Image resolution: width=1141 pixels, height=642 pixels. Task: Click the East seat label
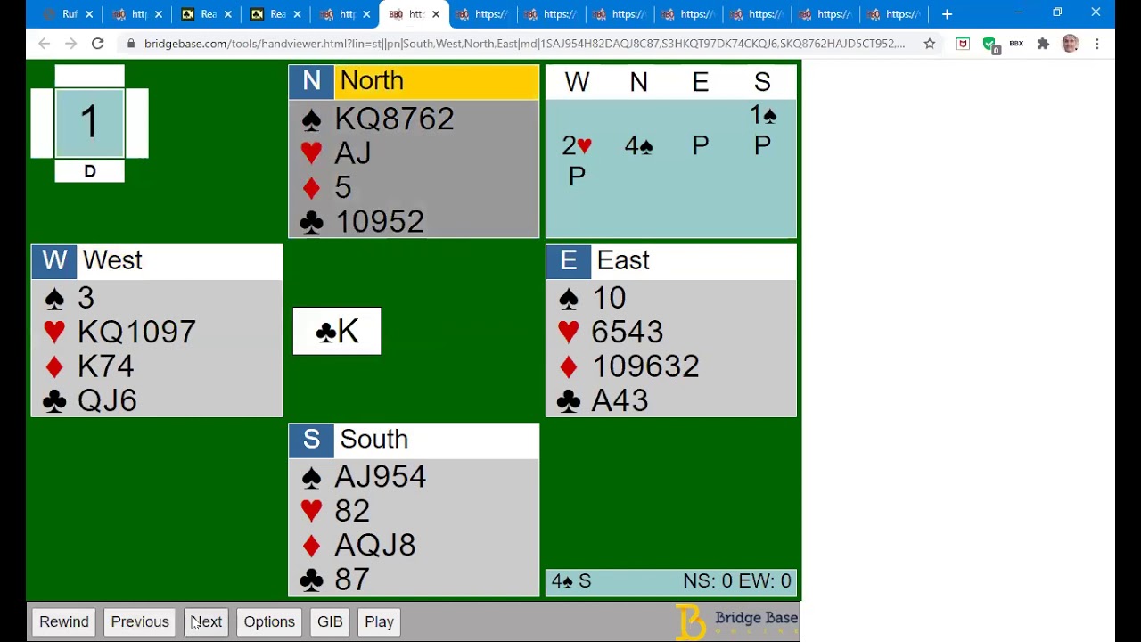671,260
